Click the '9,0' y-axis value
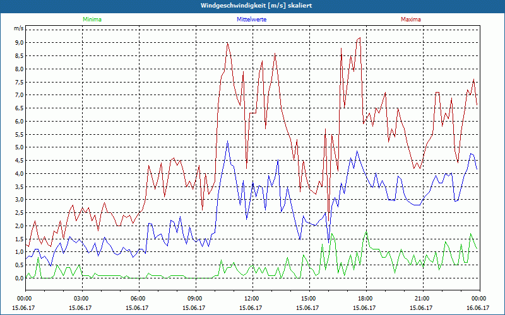Image resolution: width=505 pixels, height=315 pixels. point(20,43)
